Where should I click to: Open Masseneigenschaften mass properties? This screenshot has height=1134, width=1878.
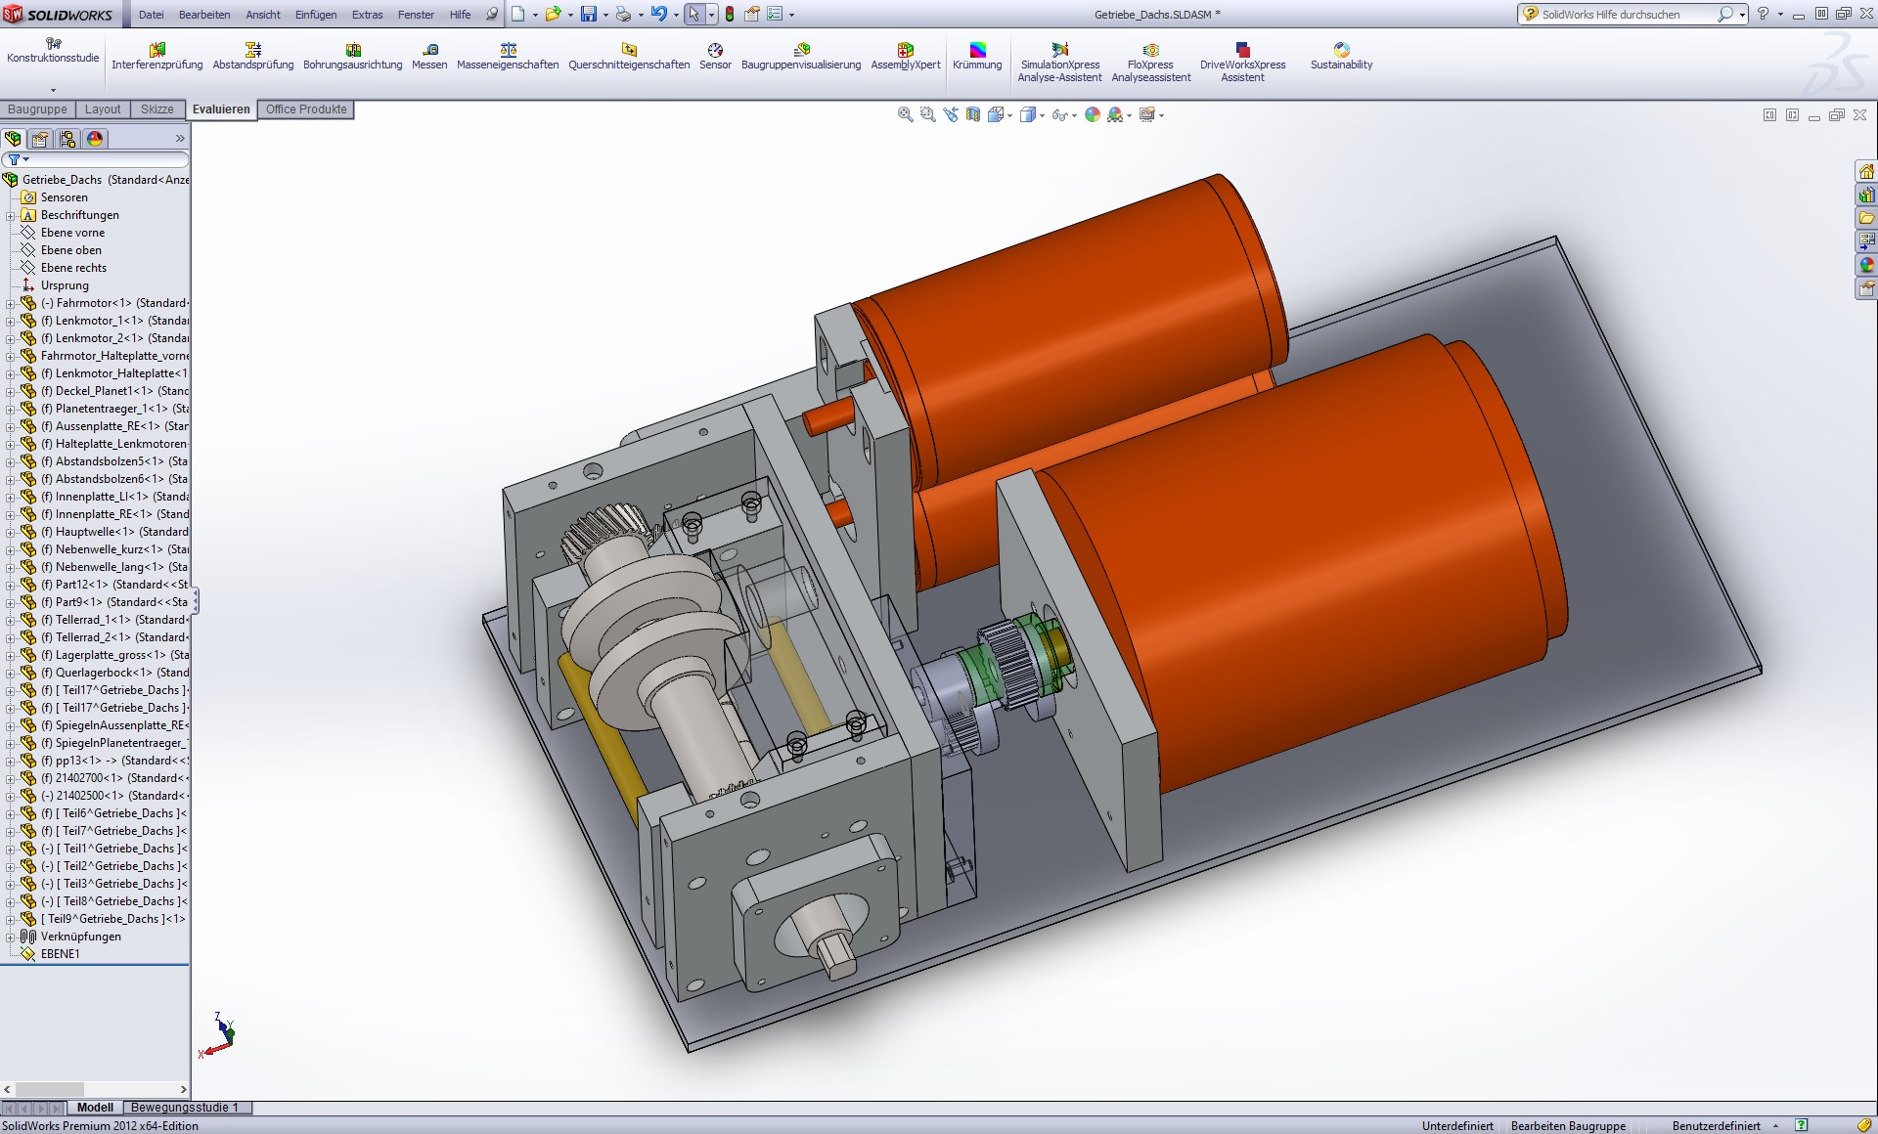pyautogui.click(x=508, y=56)
